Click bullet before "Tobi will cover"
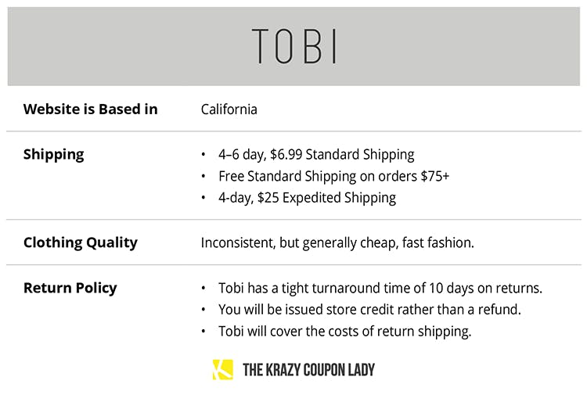587x402 pixels. pos(204,332)
